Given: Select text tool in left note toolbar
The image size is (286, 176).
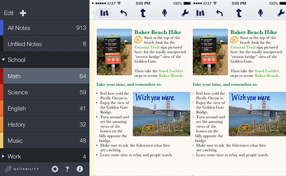Looking at the screenshot, I should tap(143, 13).
